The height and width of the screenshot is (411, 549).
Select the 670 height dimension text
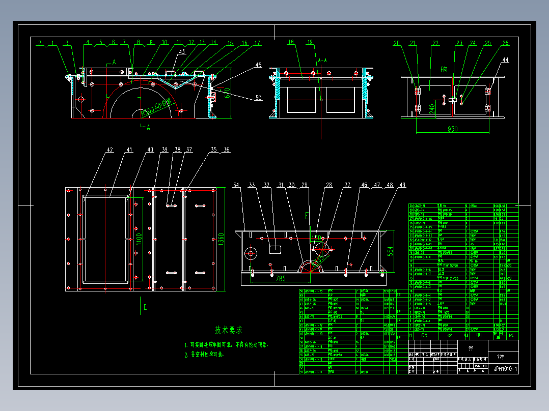coord(227,93)
